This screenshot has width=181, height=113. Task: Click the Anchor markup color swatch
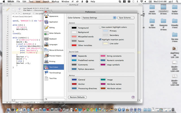tap(74, 84)
